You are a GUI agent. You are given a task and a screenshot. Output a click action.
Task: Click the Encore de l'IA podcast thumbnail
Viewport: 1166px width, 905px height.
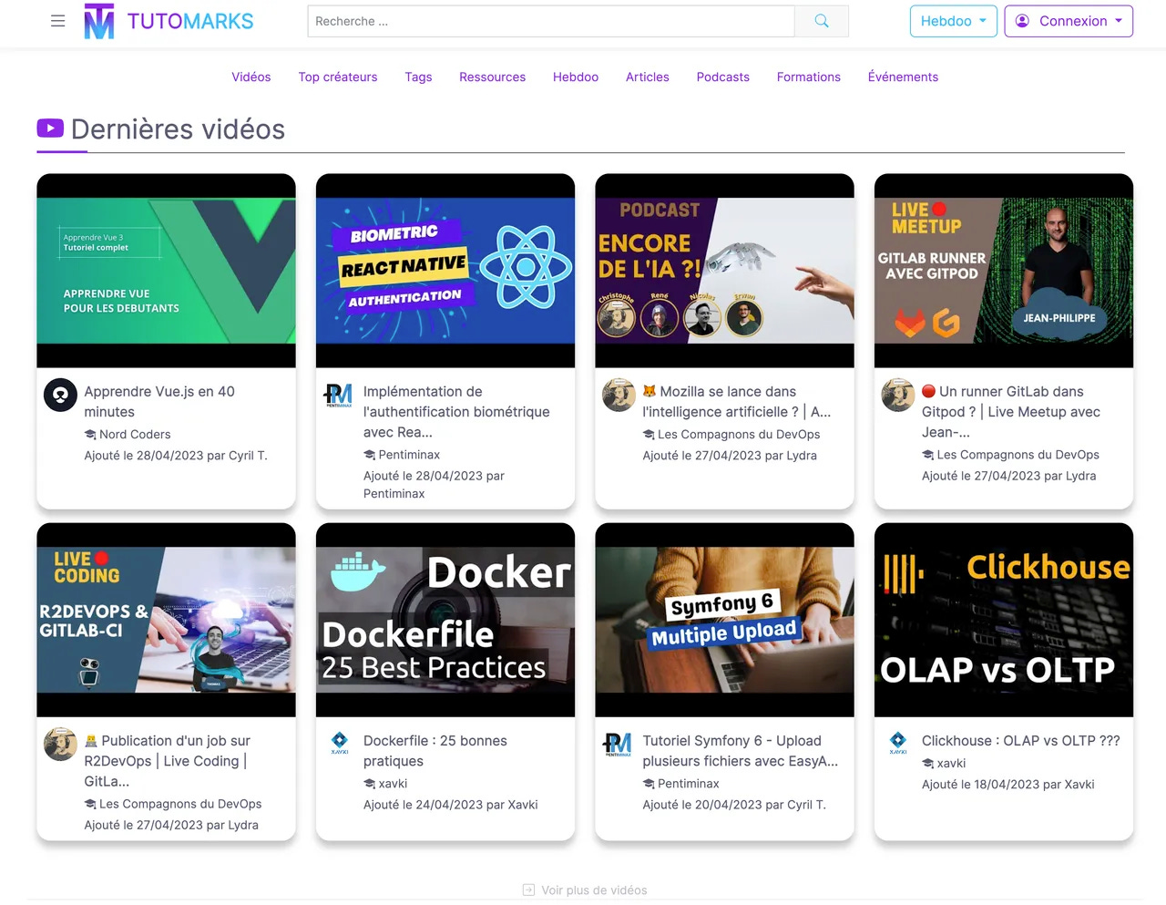click(724, 270)
